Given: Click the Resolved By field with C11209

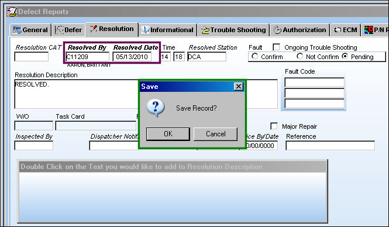Looking at the screenshot, I should pyautogui.click(x=87, y=57).
